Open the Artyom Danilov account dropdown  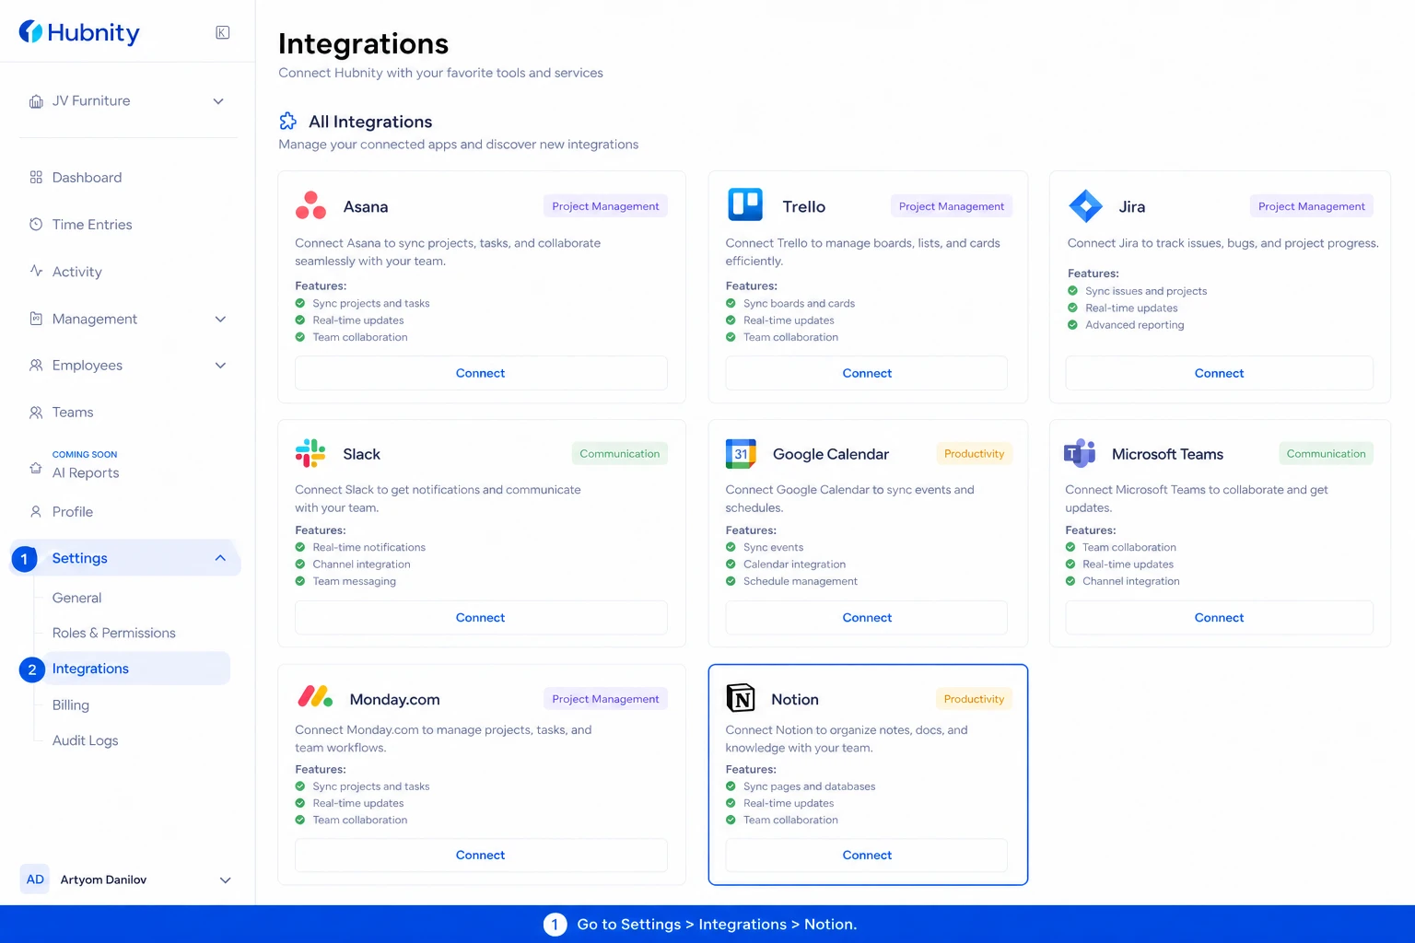coord(225,880)
